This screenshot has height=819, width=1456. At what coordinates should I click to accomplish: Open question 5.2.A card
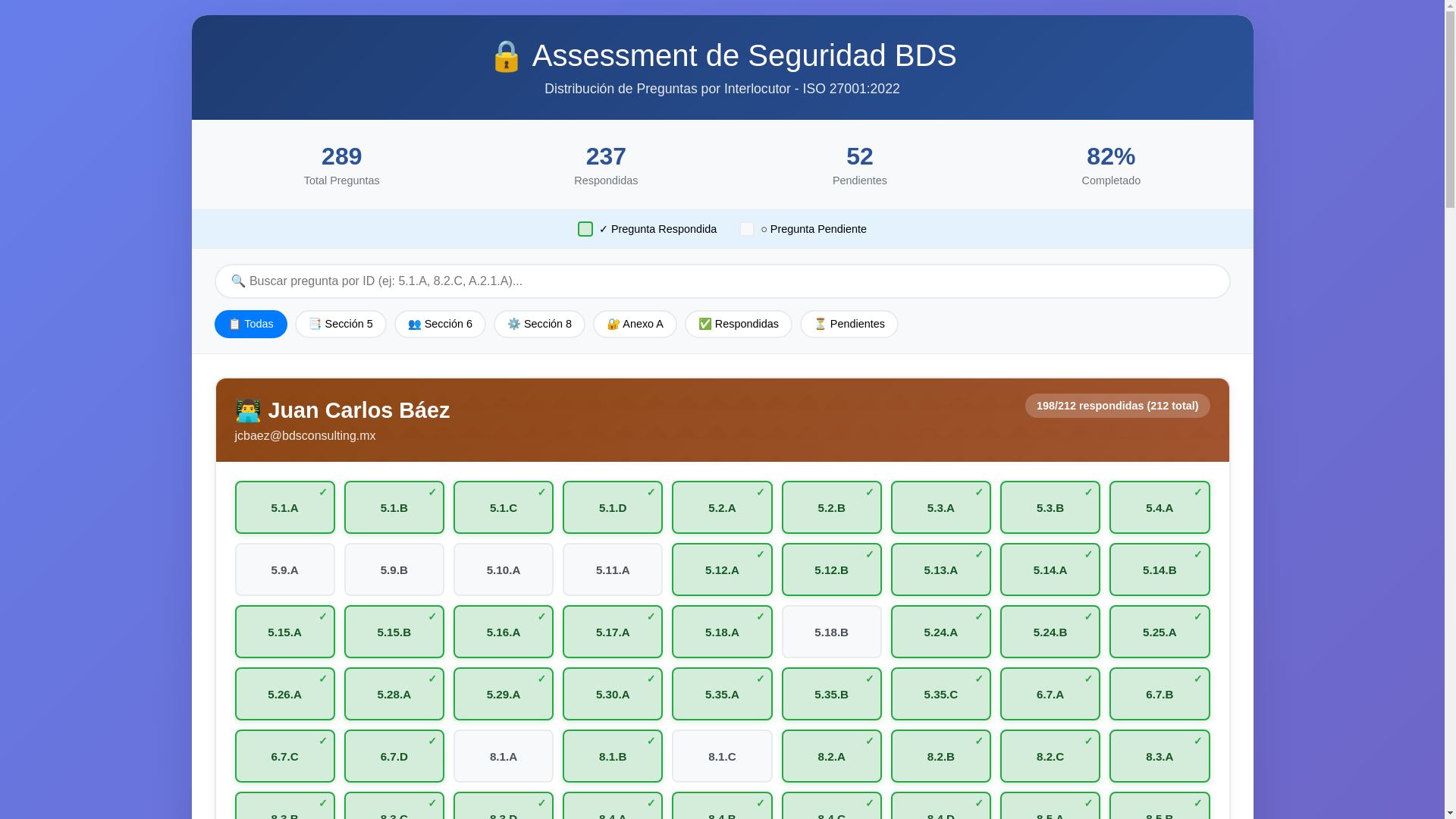(x=722, y=507)
